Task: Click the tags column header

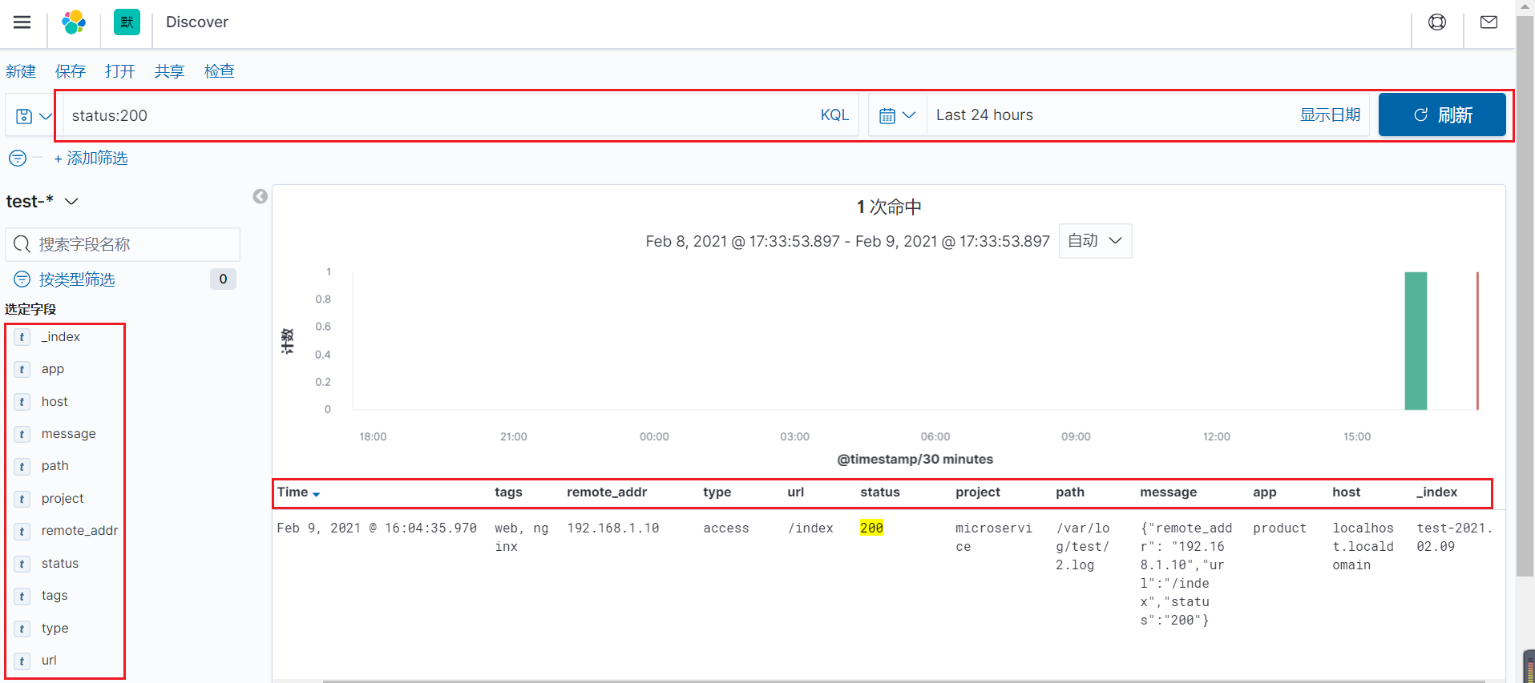Action: click(x=508, y=492)
